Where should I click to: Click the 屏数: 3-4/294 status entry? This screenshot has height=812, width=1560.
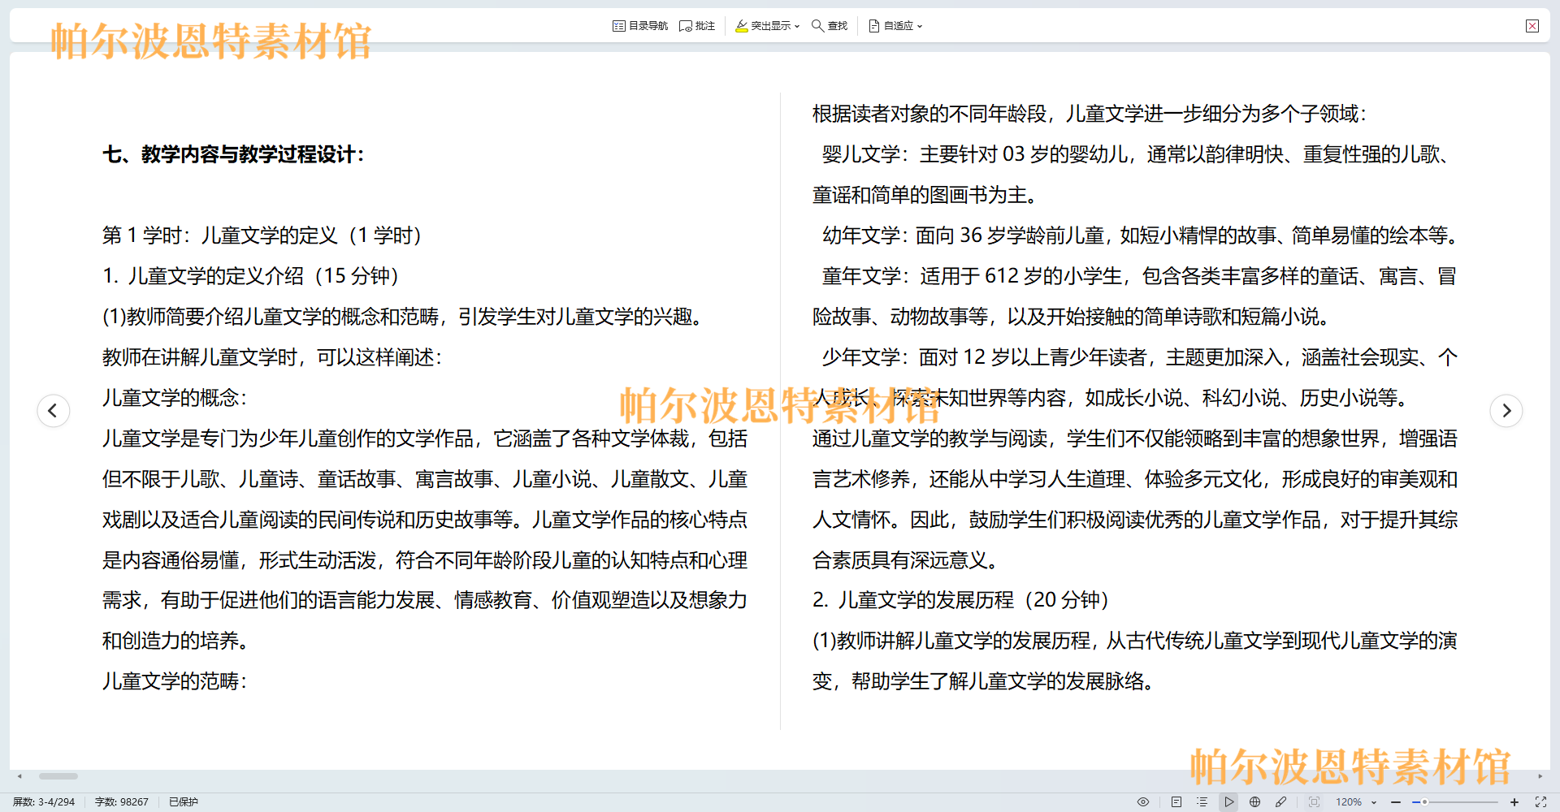coord(44,801)
